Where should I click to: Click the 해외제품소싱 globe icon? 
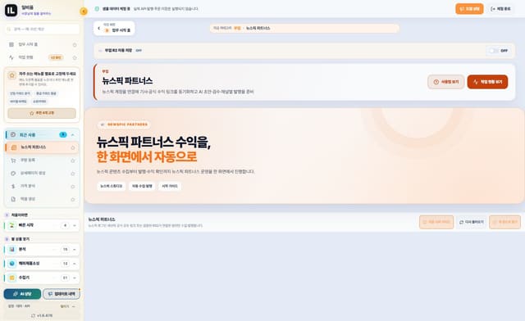pyautogui.click(x=12, y=264)
